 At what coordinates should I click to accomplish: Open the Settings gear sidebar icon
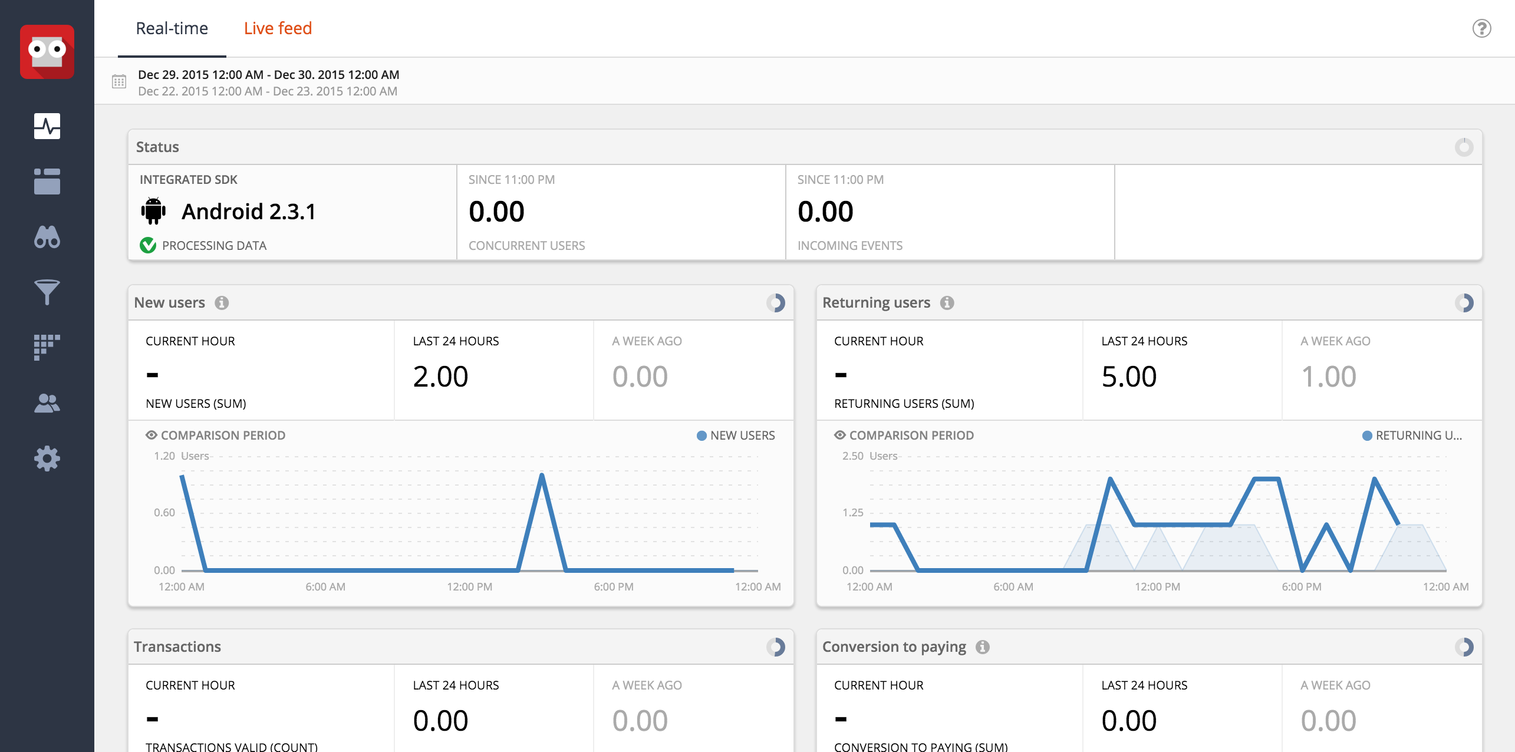pos(47,459)
